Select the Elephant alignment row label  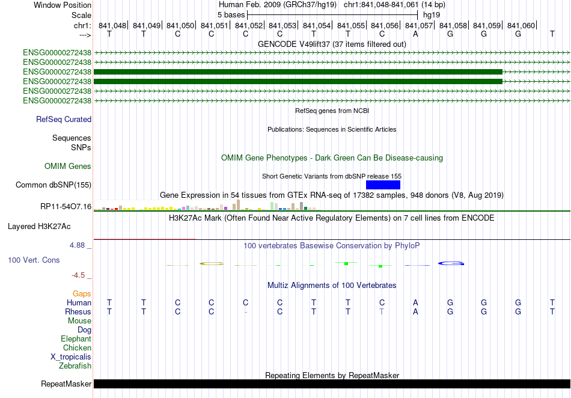[76, 339]
